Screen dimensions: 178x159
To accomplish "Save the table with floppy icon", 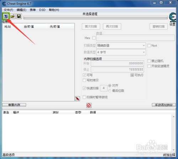I will pyautogui.click(x=19, y=16).
